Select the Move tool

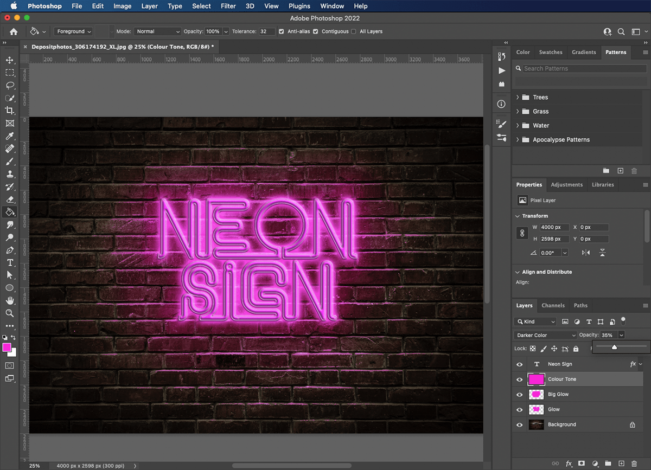coord(10,60)
